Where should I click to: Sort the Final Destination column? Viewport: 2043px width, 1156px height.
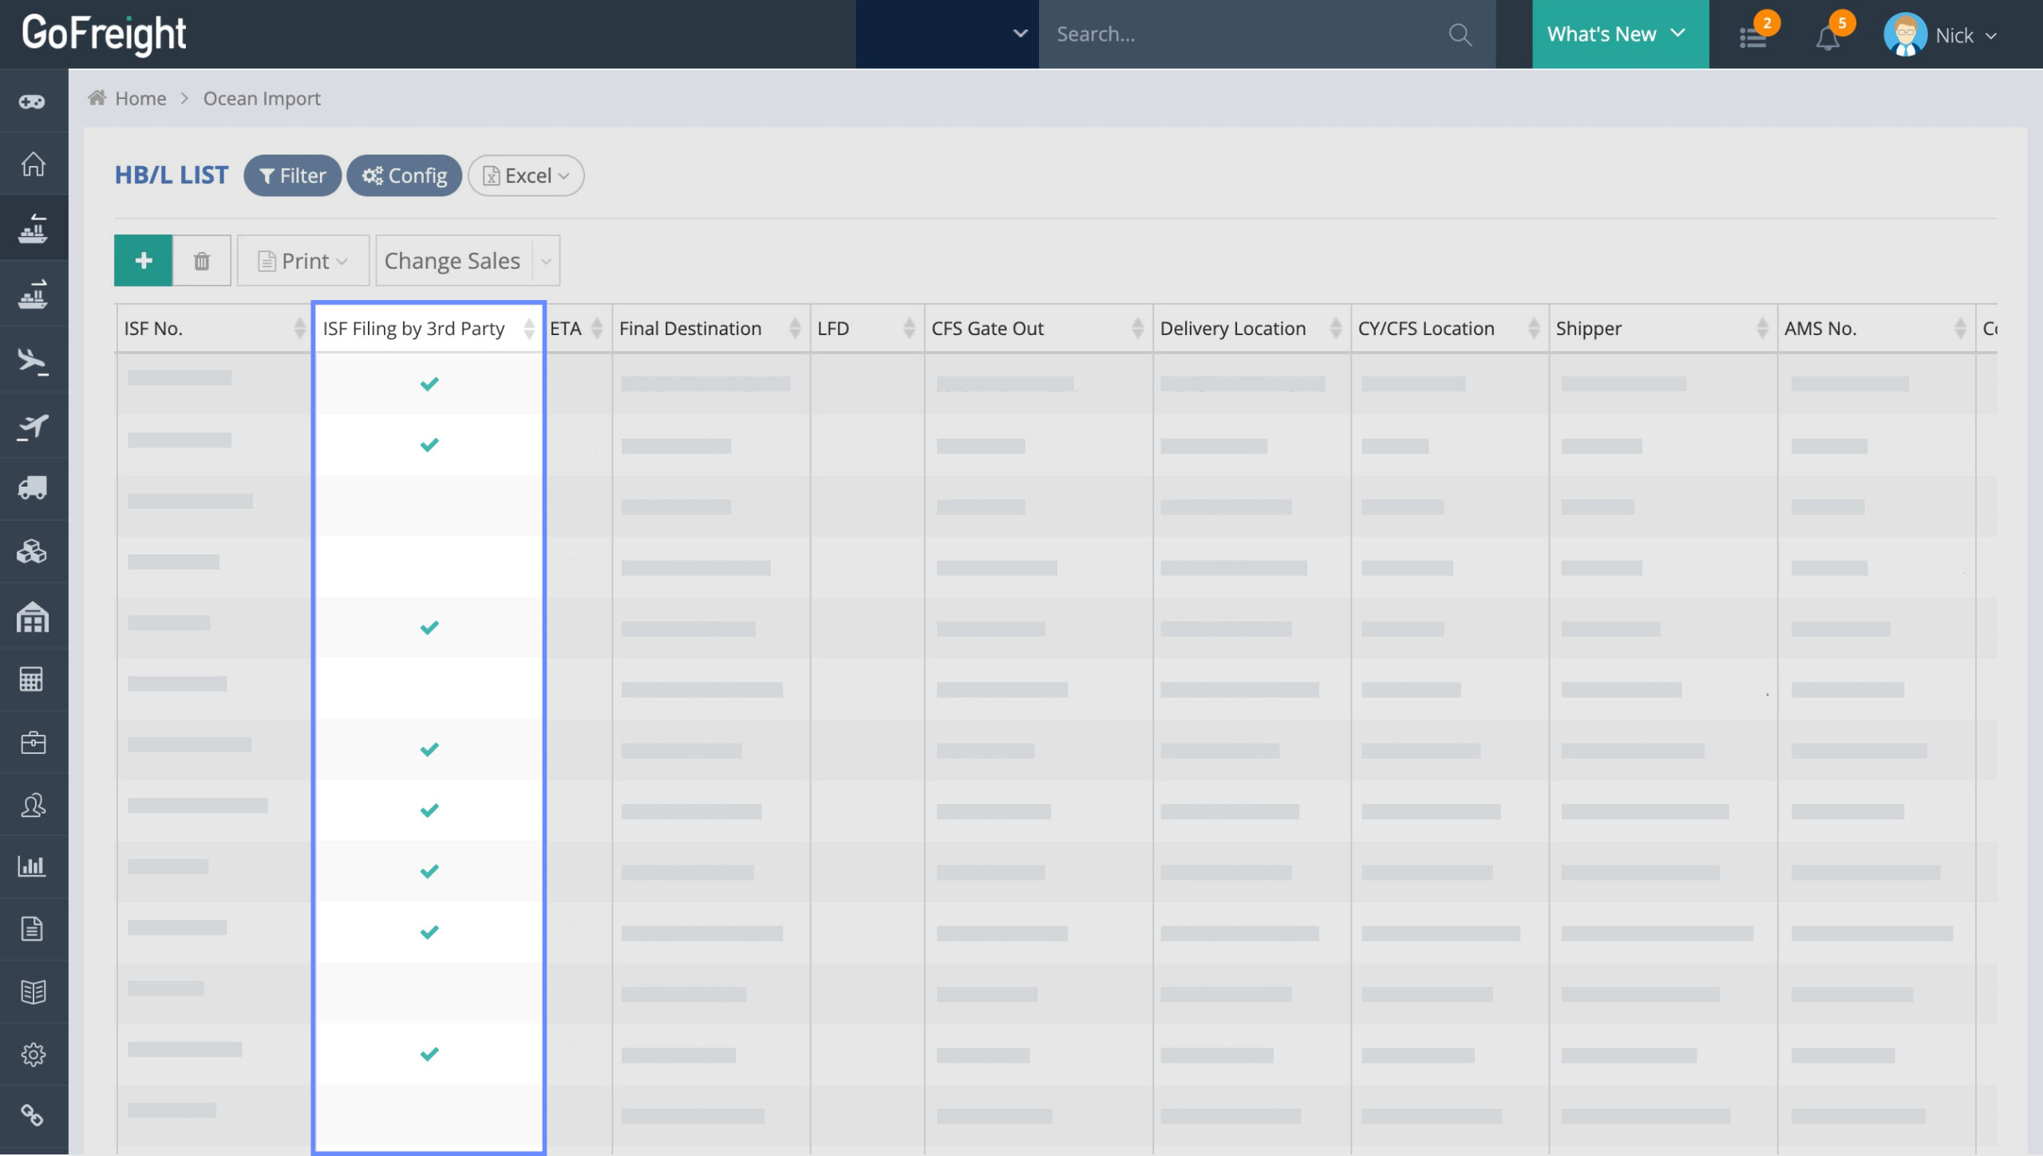(794, 329)
